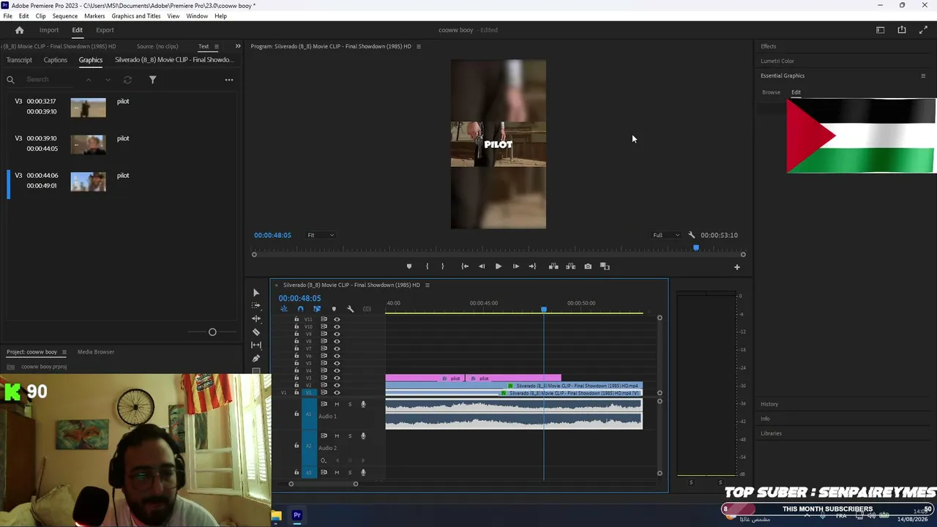Open the Program Monitor button editor plus
The image size is (937, 527).
[737, 267]
